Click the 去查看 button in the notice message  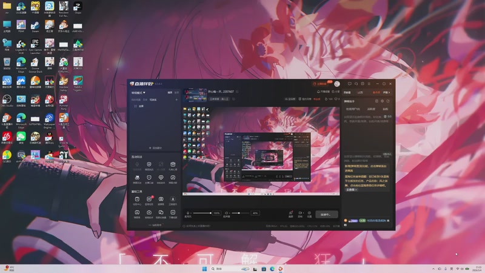pyautogui.click(x=351, y=190)
